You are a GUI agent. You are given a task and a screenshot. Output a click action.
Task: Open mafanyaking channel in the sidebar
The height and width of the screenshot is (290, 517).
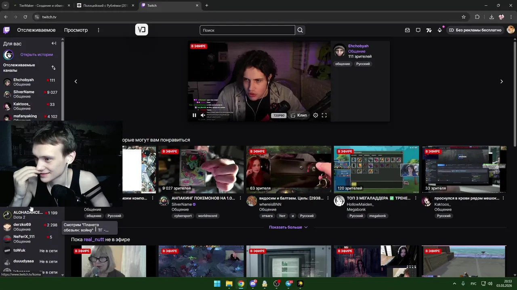[x=31, y=117]
